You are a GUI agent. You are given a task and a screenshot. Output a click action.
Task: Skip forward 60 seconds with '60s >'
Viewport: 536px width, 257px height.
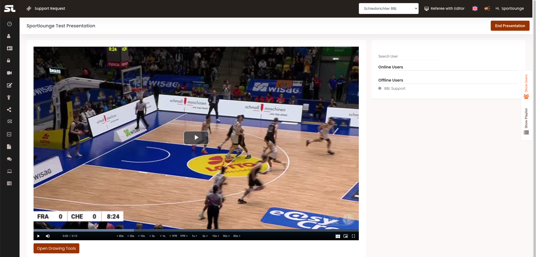pyautogui.click(x=237, y=236)
